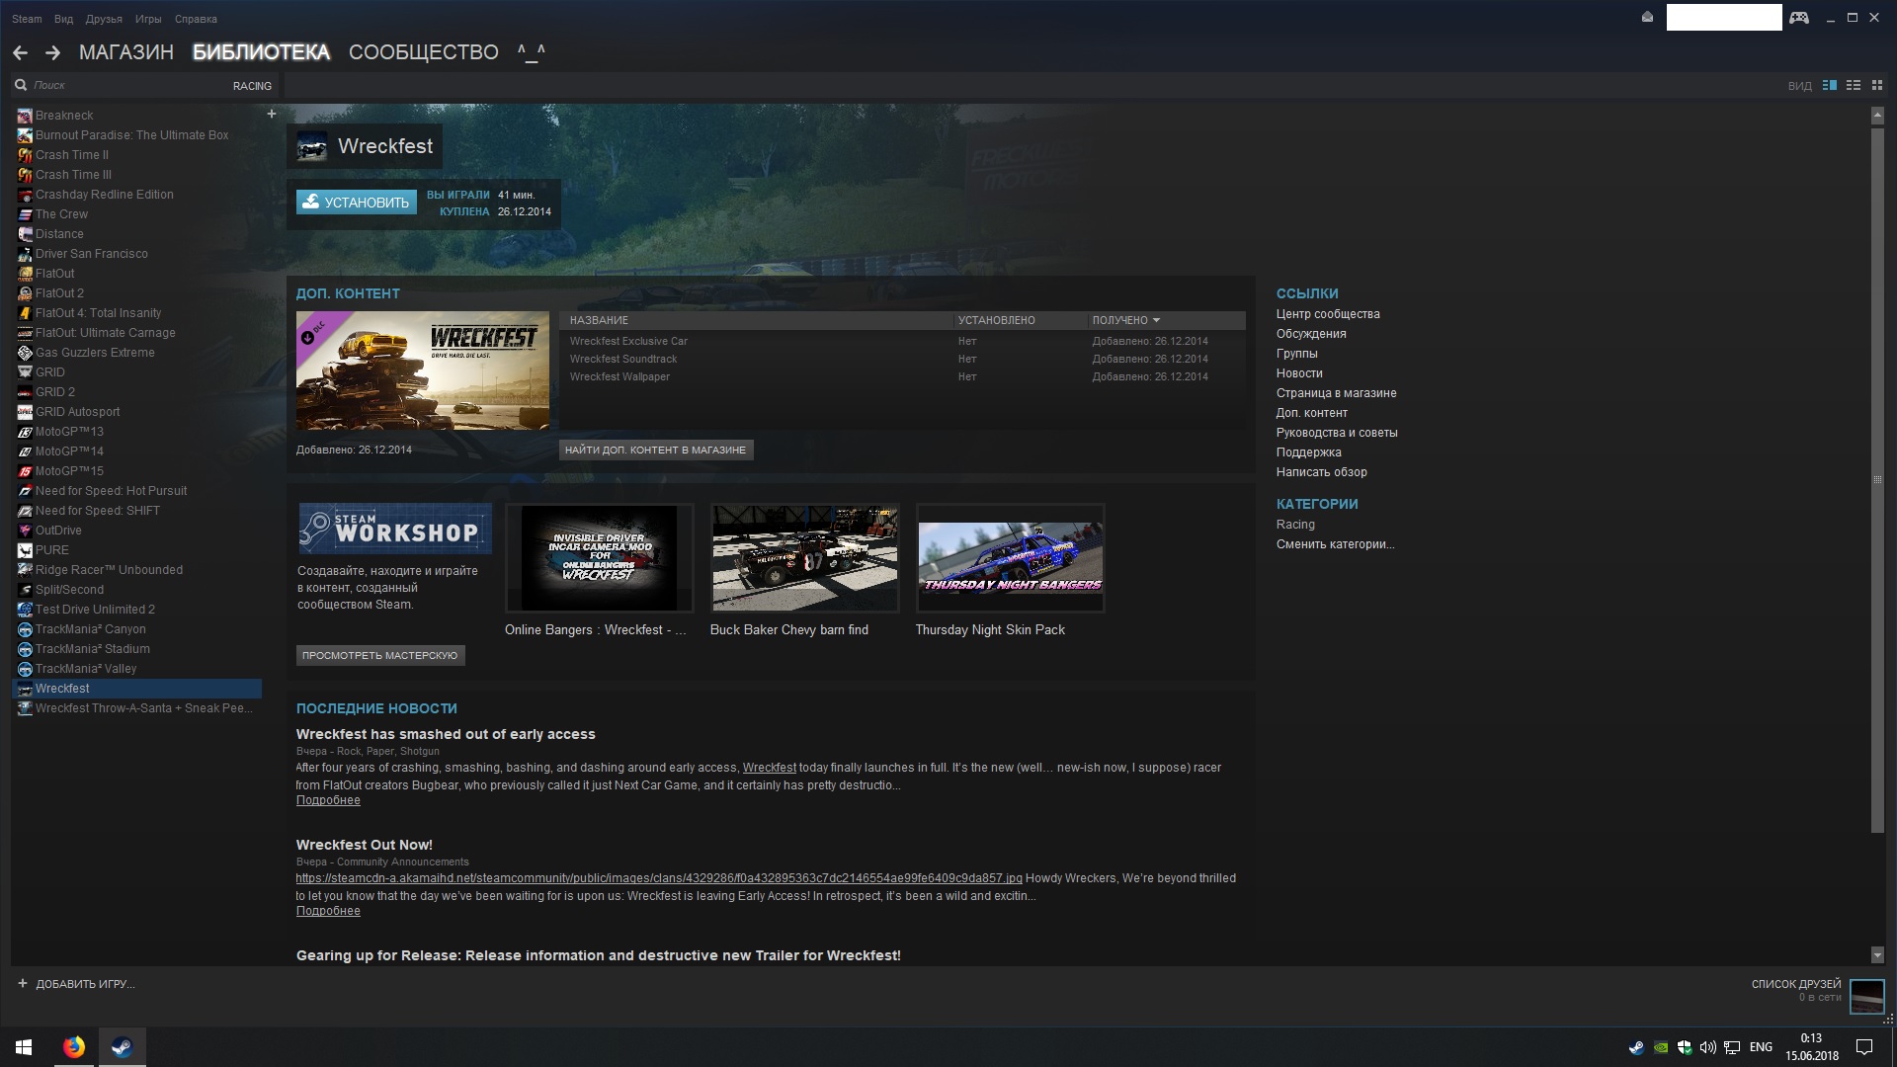Viewport: 1897px width, 1067px height.
Task: Open the Страница в магазине link
Action: coord(1336,393)
